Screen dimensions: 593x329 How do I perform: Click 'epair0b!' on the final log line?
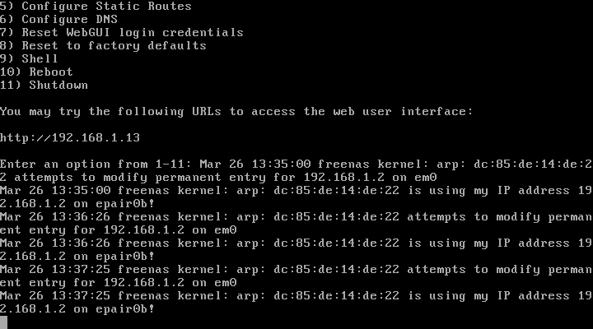click(x=125, y=308)
